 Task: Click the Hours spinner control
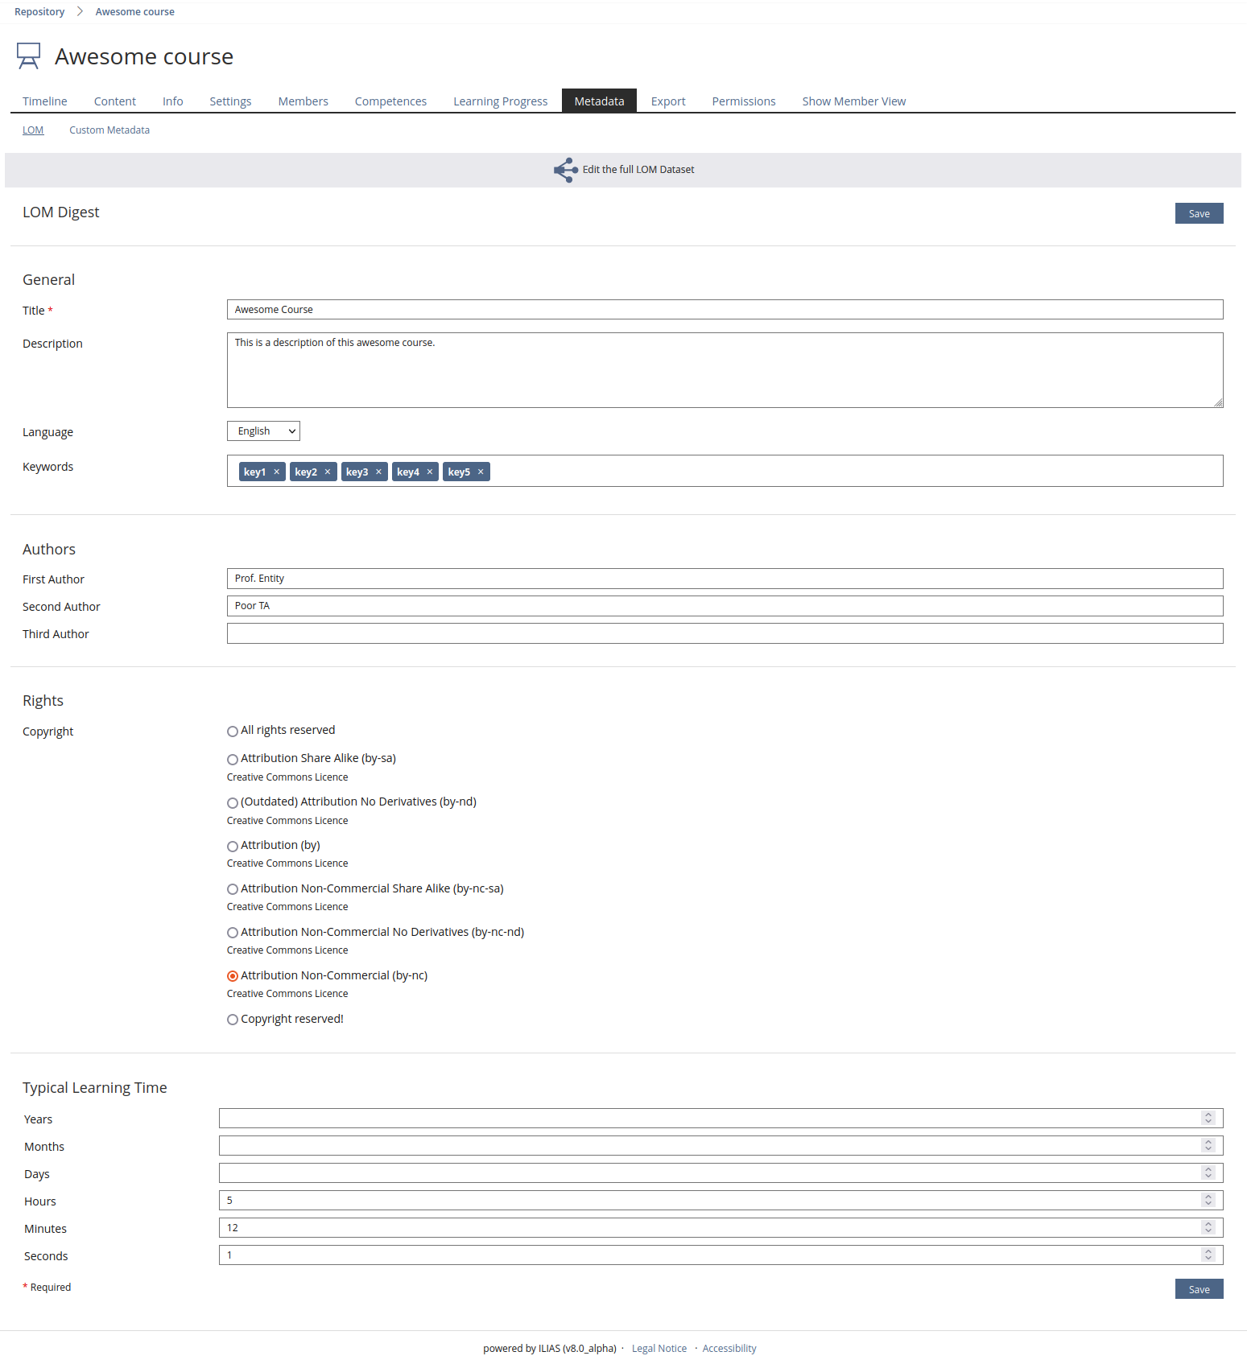tap(1208, 1201)
